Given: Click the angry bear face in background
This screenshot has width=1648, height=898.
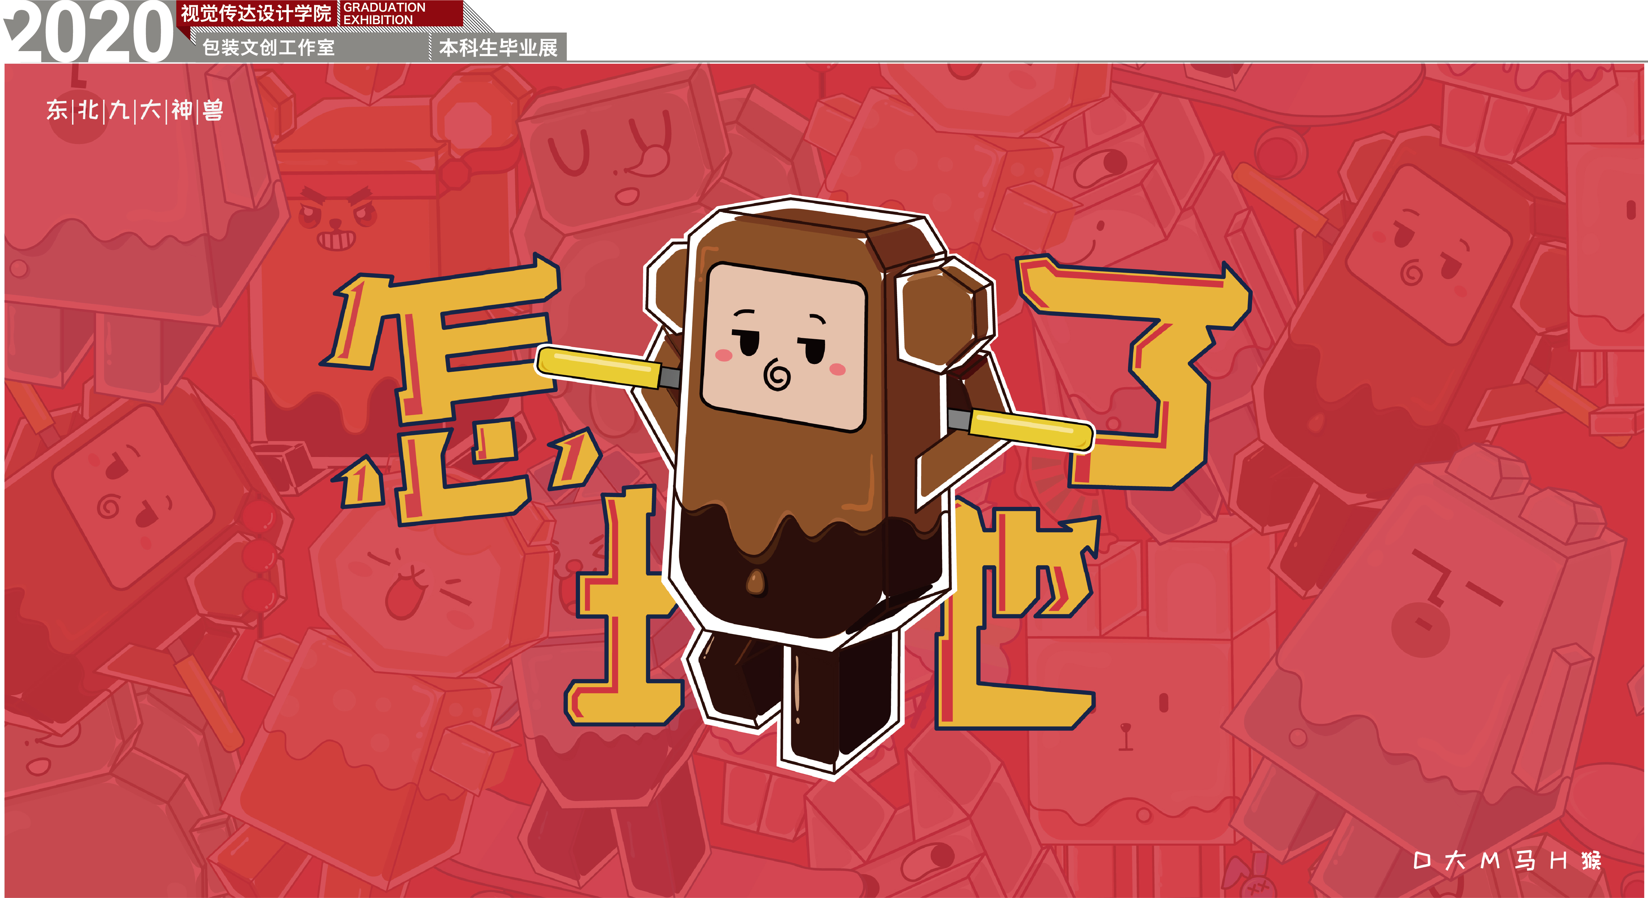Looking at the screenshot, I should [x=336, y=221].
